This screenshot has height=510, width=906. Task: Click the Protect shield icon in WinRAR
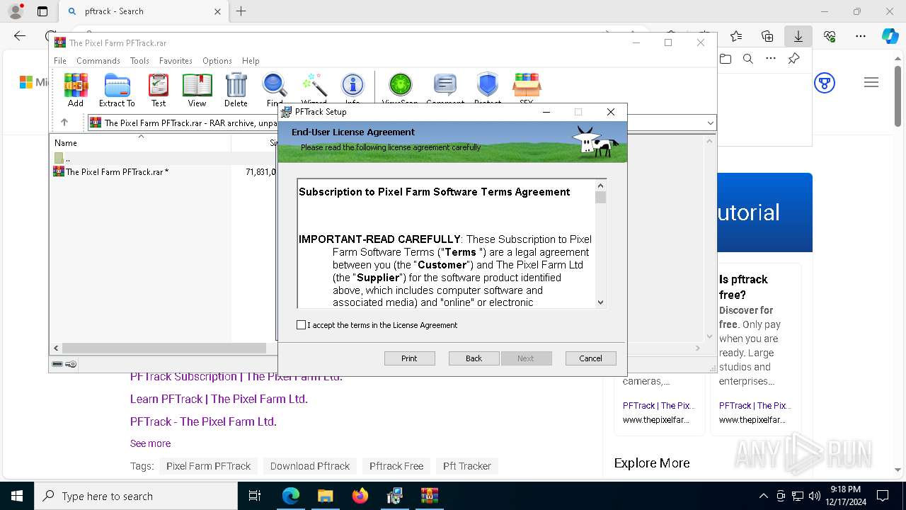coord(488,89)
